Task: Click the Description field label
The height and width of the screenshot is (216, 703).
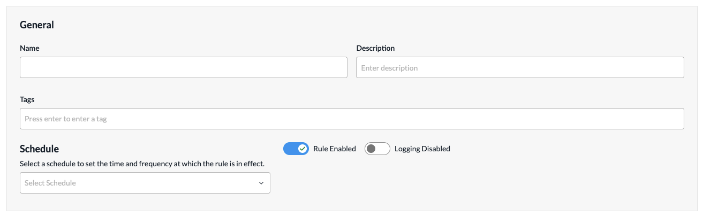Action: 375,48
